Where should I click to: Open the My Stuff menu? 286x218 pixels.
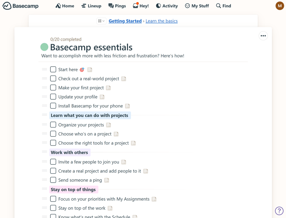(197, 6)
